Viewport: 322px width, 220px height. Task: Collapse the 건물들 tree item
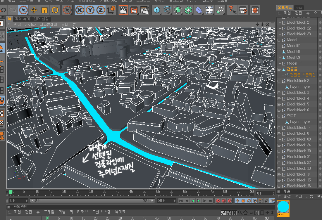279,69
